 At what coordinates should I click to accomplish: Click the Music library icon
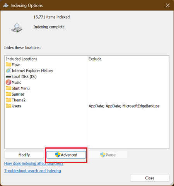coord(9,82)
